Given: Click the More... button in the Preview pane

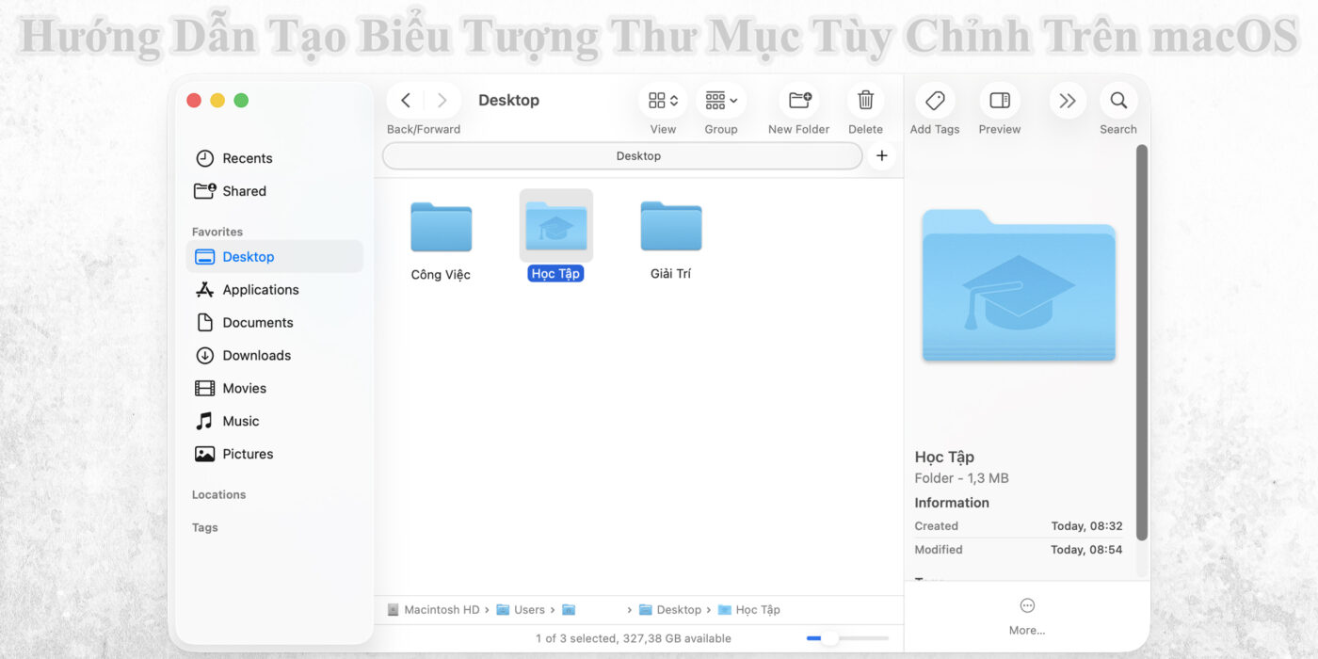Looking at the screenshot, I should click(1026, 612).
